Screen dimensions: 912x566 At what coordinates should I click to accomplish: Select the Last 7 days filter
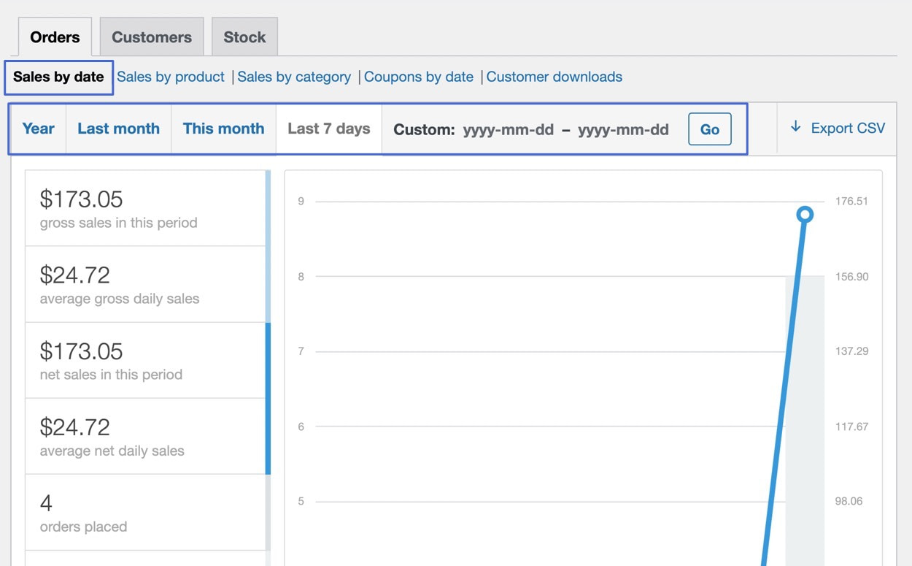coord(328,128)
